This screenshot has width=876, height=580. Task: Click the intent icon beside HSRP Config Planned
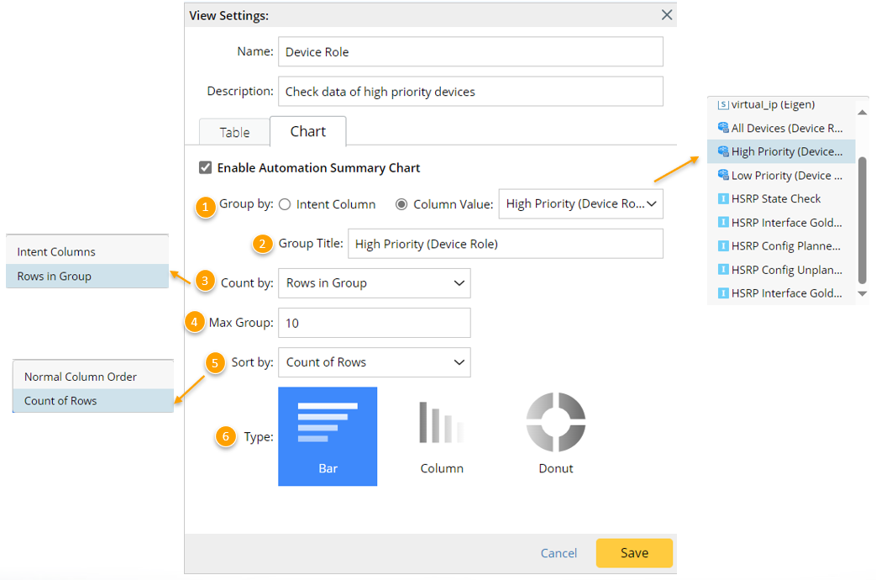pyautogui.click(x=721, y=245)
